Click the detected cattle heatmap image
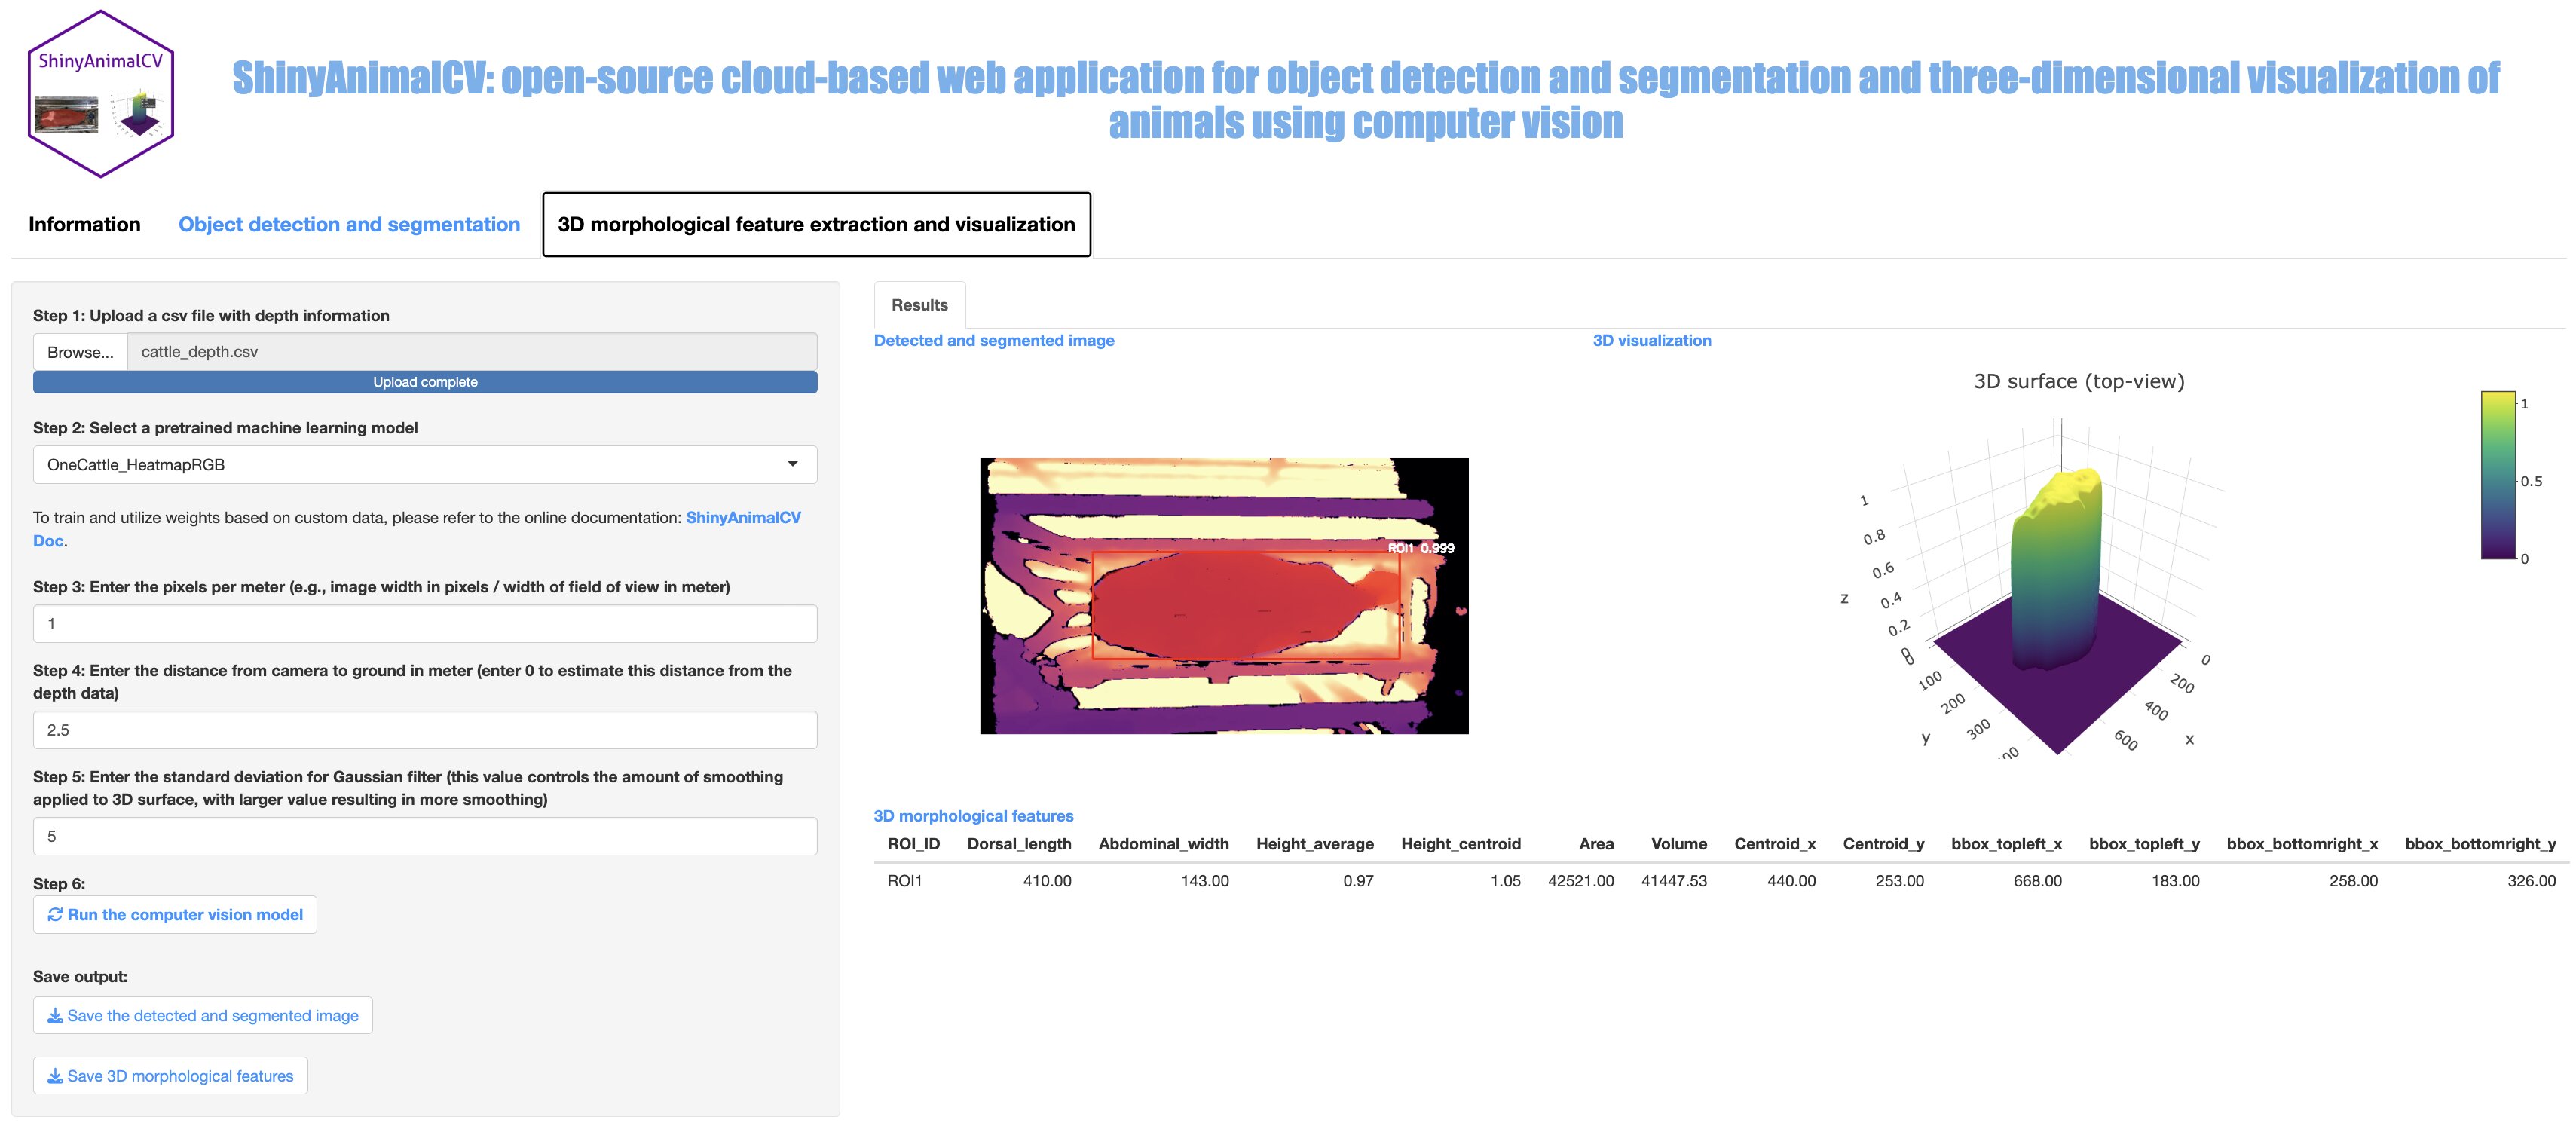Image resolution: width=2576 pixels, height=1126 pixels. (x=1223, y=596)
